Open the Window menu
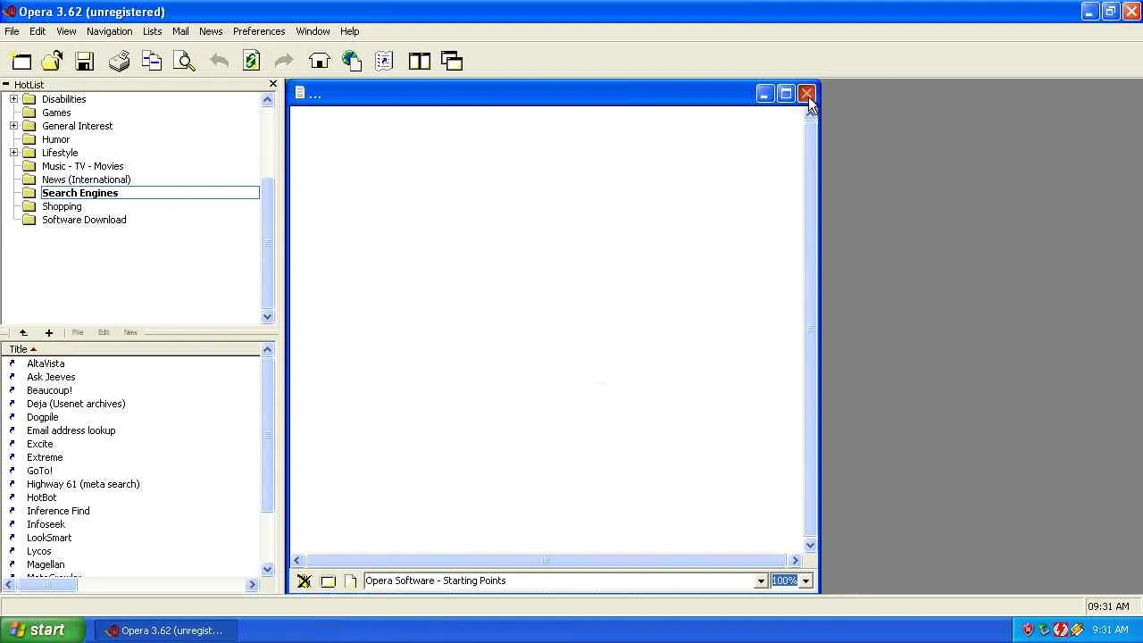 coord(313,31)
